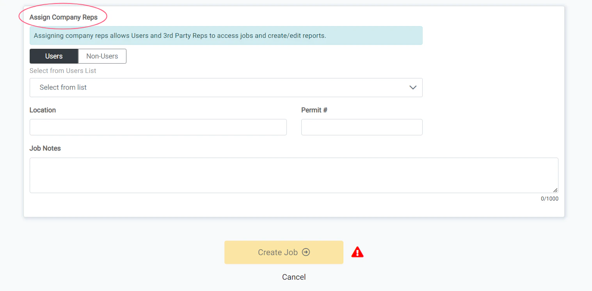Switch to the Non-Users tab
The width and height of the screenshot is (592, 291).
click(102, 56)
